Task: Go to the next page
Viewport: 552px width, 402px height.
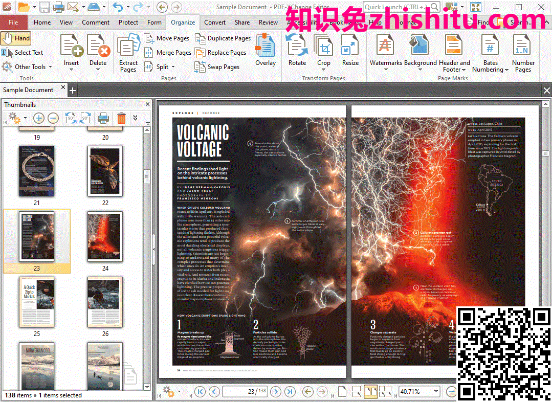Action: point(276,391)
